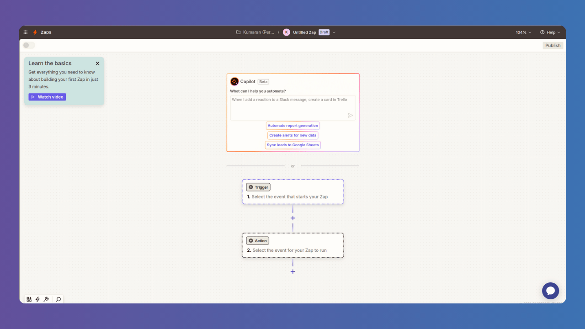Image resolution: width=585 pixels, height=329 pixels.
Task: Click the search magnifier in bottom toolbar
Action: pyautogui.click(x=58, y=299)
